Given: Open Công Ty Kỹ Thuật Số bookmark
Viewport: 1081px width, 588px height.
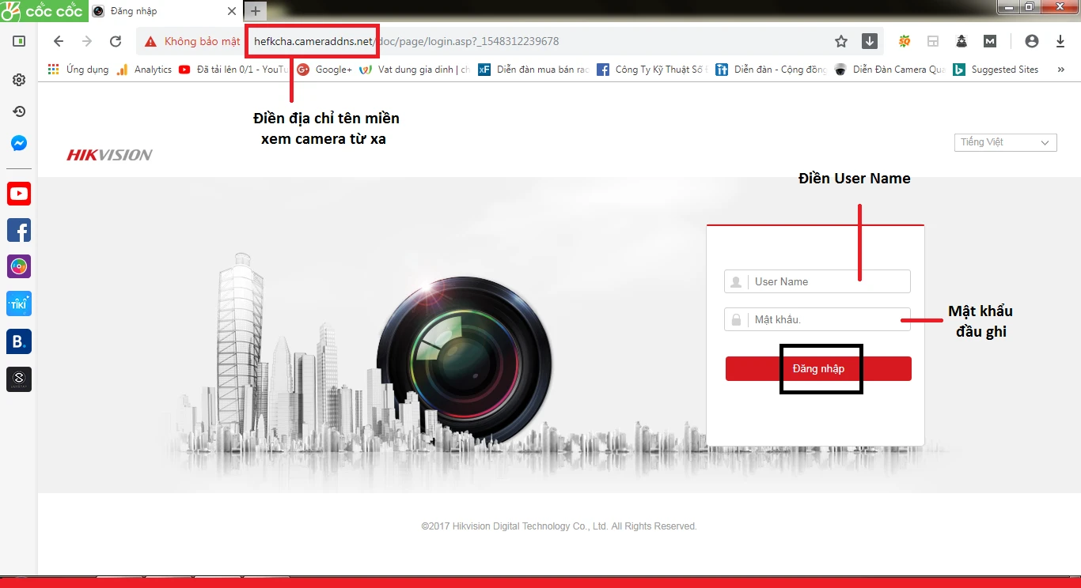Looking at the screenshot, I should 652,70.
